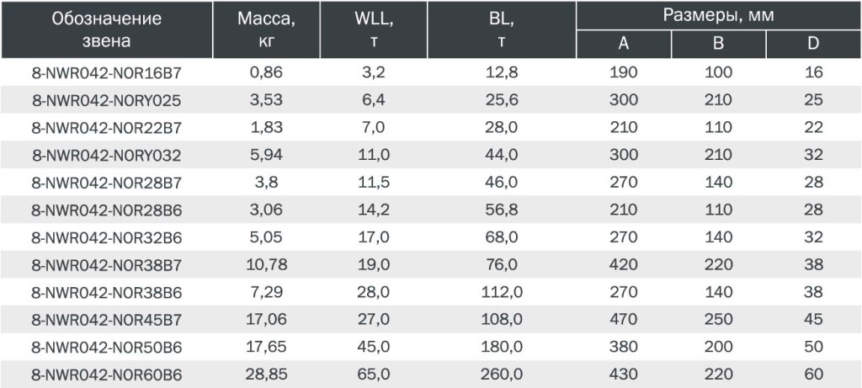The width and height of the screenshot is (862, 388).
Task: Click the 'Размеры, мм' header
Action: 719,15
